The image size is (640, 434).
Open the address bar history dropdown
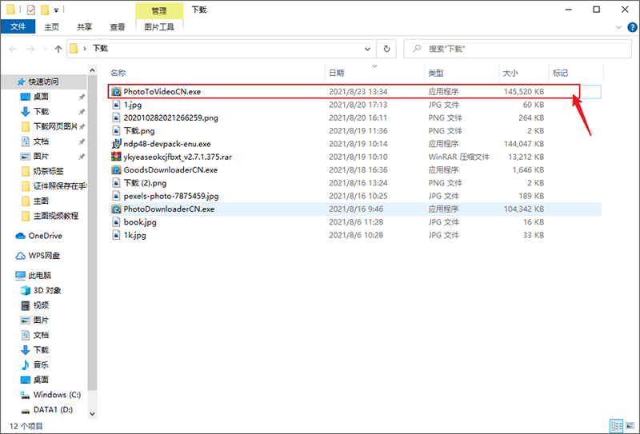(x=367, y=49)
